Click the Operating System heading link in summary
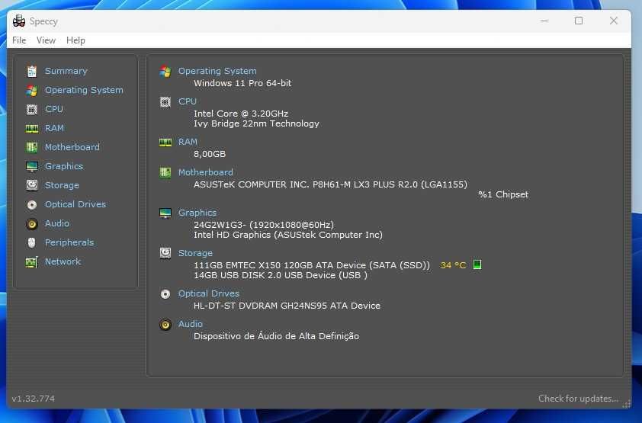Screen dimensions: 642x423 [217, 71]
